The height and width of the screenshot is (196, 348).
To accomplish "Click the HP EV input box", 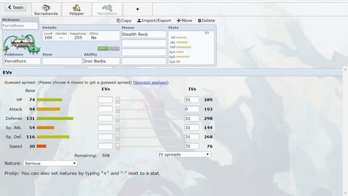I will 105,100.
